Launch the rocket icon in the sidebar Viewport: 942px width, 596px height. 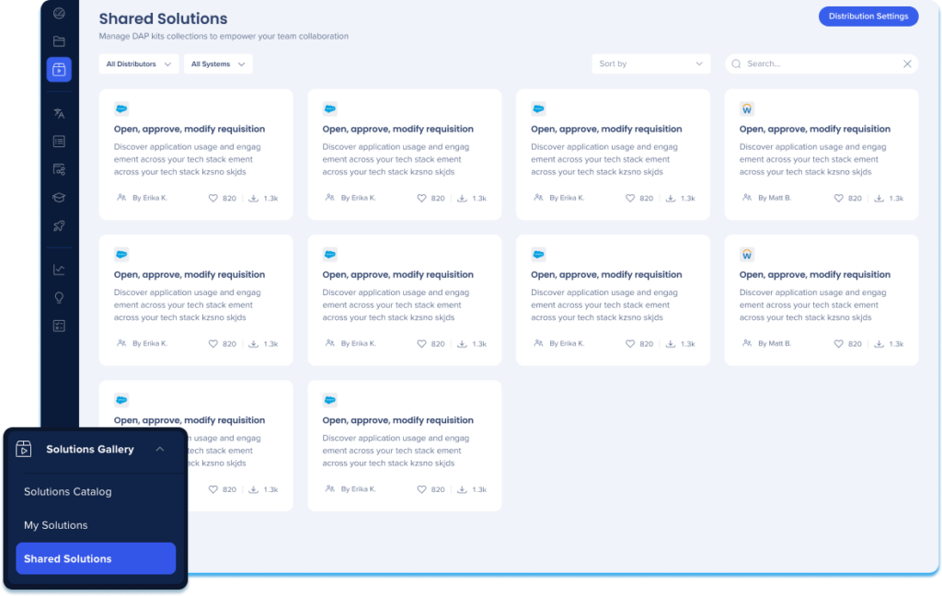[x=57, y=225]
